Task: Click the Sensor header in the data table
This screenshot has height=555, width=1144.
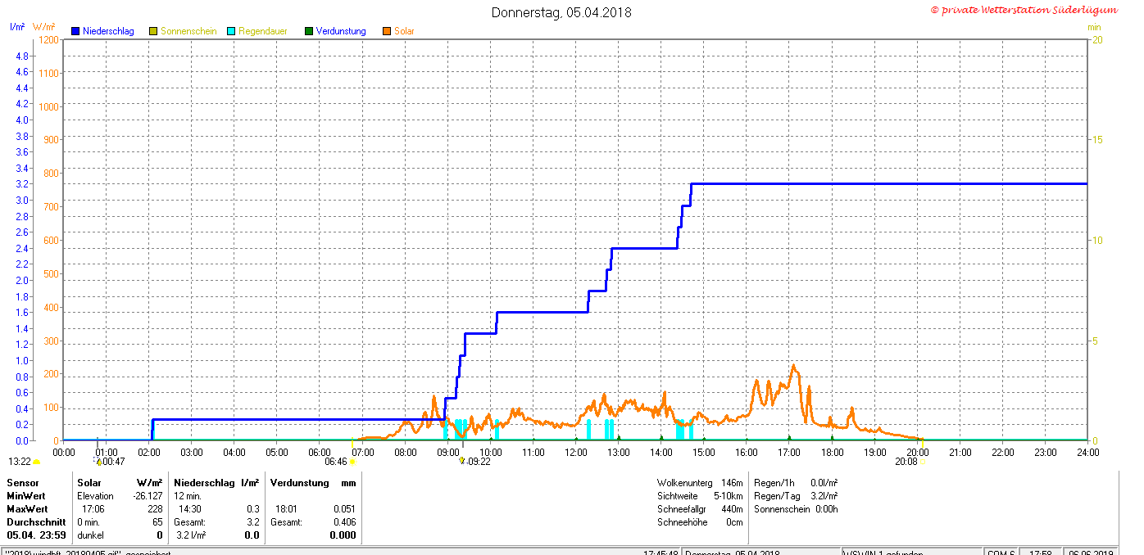Action: pos(23,483)
